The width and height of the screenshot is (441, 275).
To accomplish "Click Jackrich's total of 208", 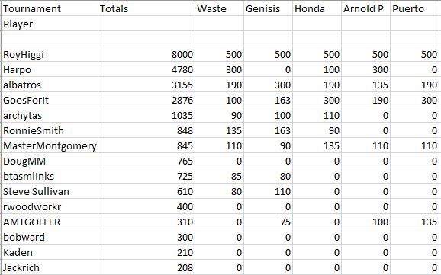I will coord(146,267).
